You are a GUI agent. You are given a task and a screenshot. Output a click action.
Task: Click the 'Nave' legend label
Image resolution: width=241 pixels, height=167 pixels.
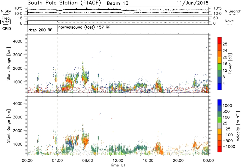pyautogui.click(x=229, y=21)
